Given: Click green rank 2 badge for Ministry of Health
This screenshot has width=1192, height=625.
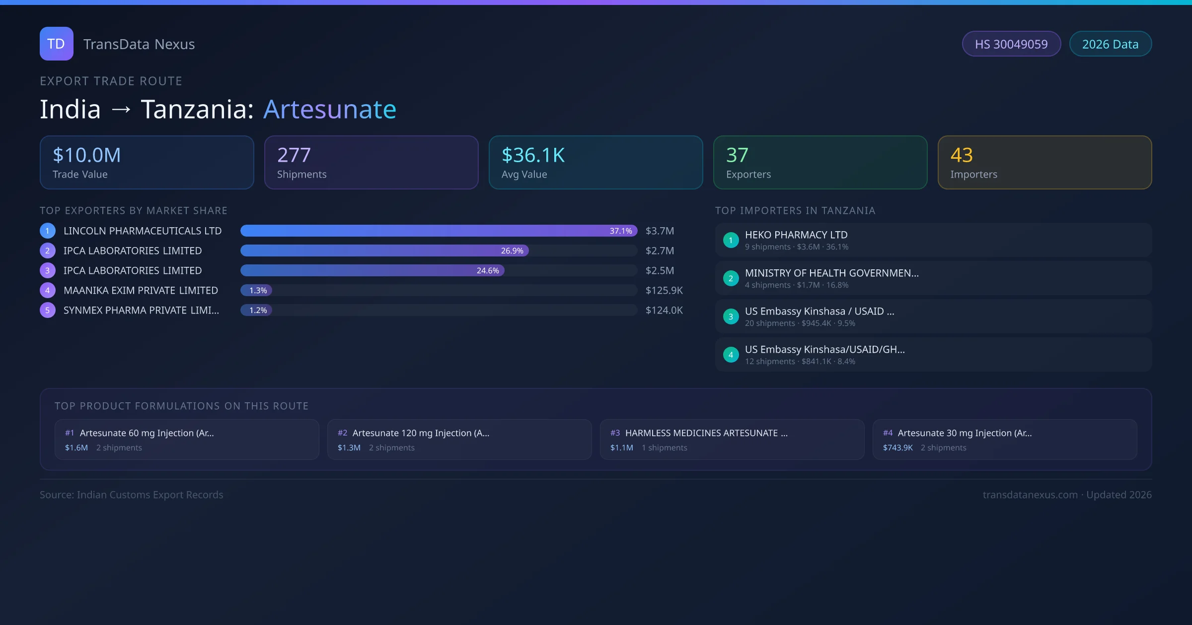Looking at the screenshot, I should coord(731,278).
